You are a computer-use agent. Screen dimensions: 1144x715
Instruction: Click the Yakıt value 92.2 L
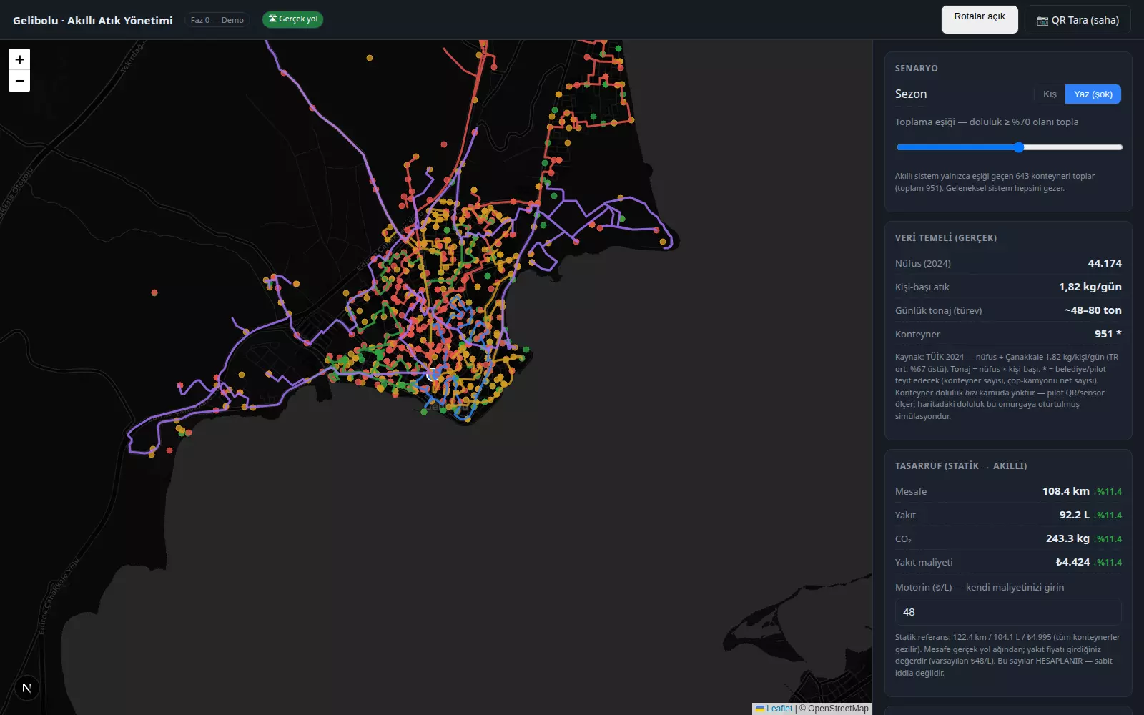tap(1075, 515)
